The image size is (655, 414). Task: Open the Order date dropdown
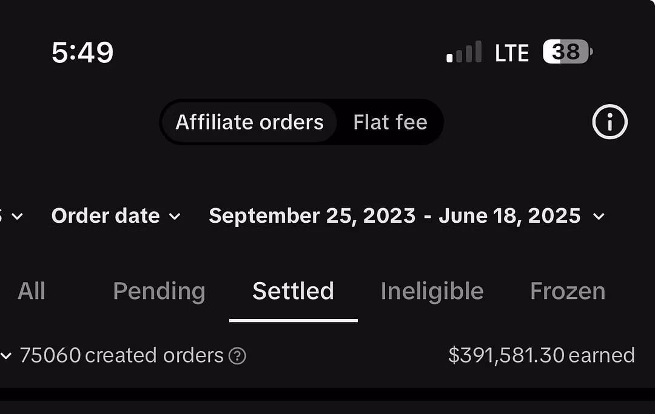click(x=115, y=216)
